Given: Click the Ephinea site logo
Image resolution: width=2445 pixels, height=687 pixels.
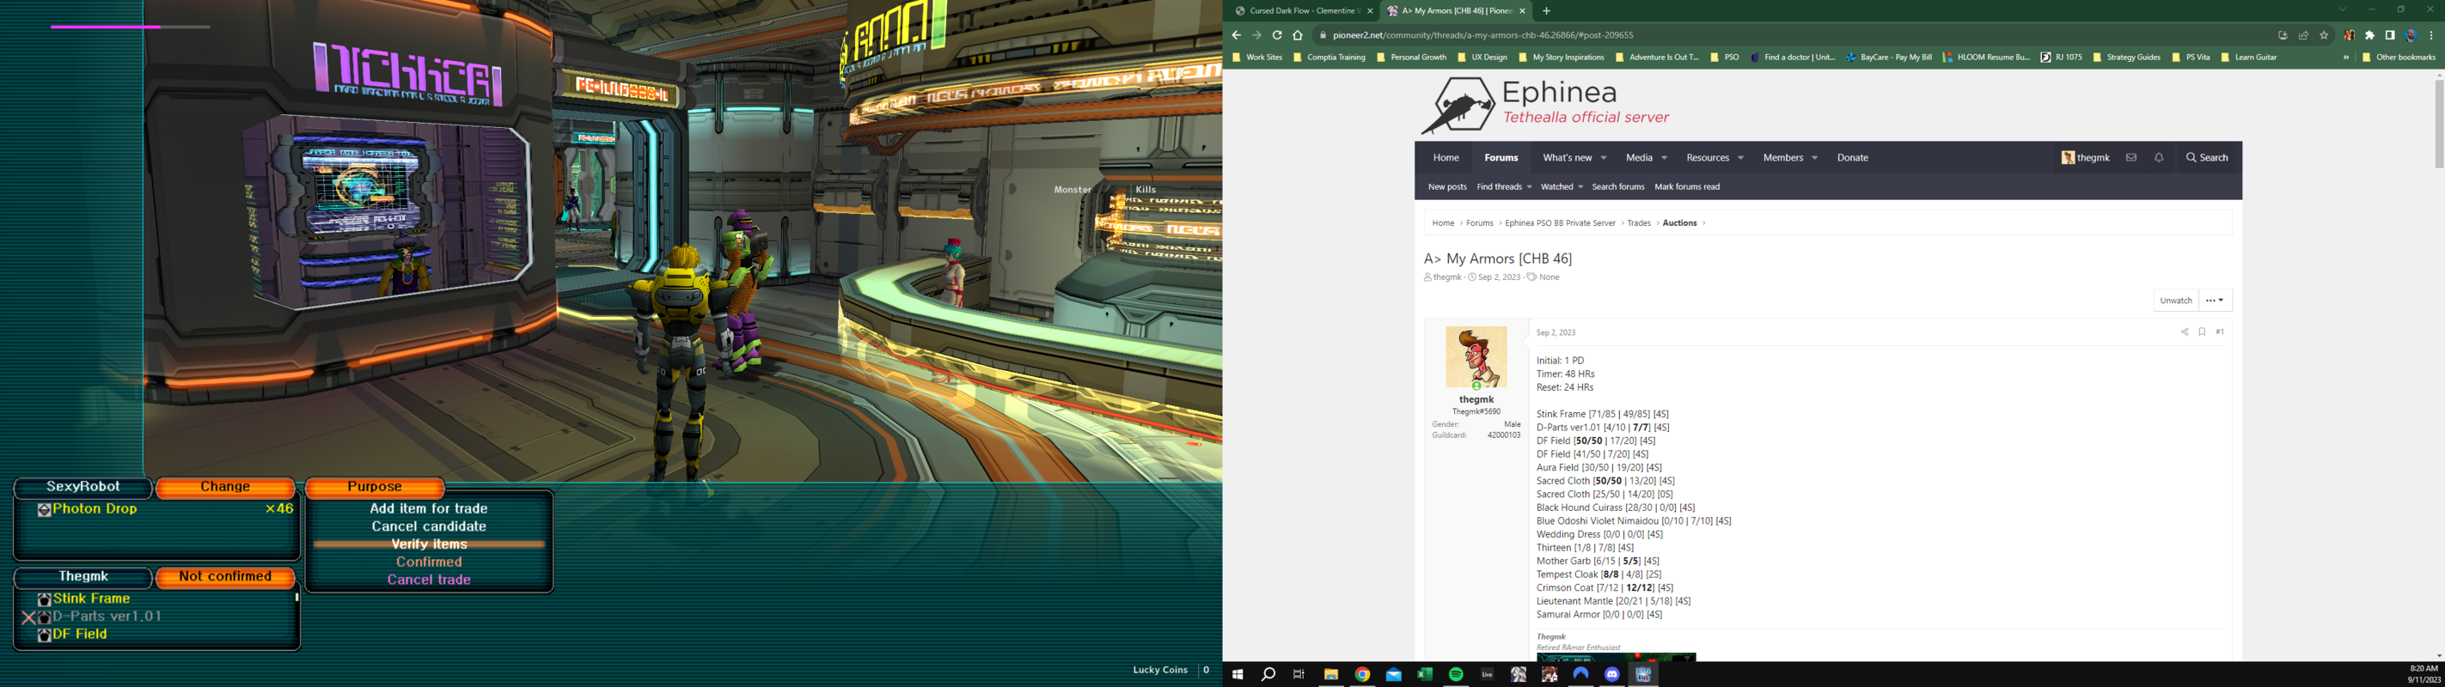Looking at the screenshot, I should coord(1544,105).
